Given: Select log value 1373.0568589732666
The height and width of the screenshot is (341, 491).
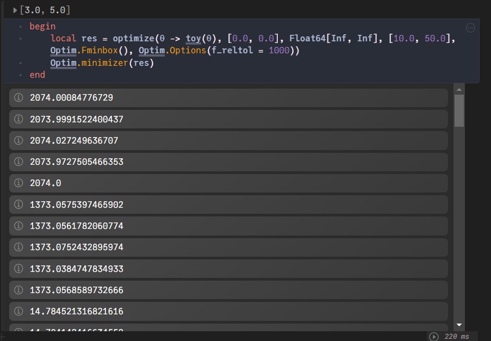Looking at the screenshot, I should tap(77, 290).
